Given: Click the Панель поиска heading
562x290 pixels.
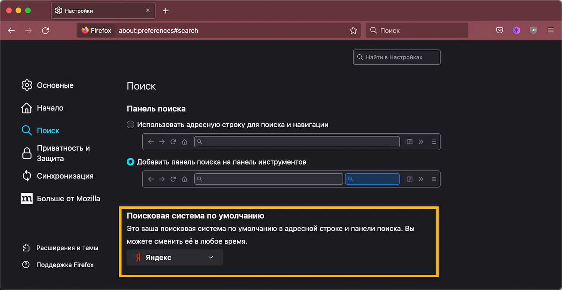Looking at the screenshot, I should (x=156, y=109).
